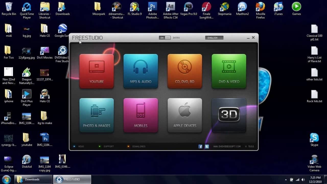Select the CD, DVD, BD tile
Screen dimensions: 327x184
[x=185, y=71]
